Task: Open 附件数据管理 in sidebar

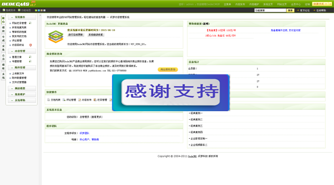Action: tap(19, 78)
